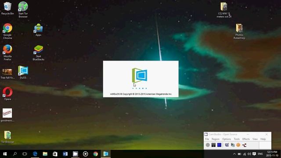Click CamStudio autopan arrow icon
Viewport: 281px width, 158px height.
[244, 145]
